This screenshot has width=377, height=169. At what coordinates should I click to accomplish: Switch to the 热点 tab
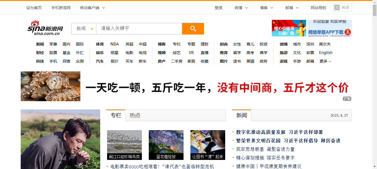point(135,115)
